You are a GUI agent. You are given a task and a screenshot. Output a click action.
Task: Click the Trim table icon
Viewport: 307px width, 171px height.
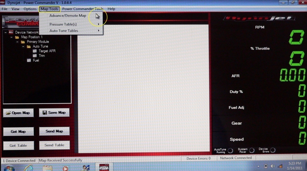[35, 56]
